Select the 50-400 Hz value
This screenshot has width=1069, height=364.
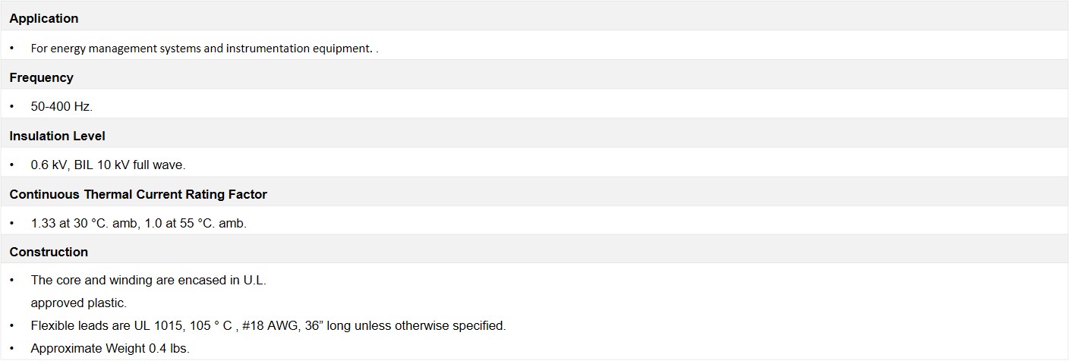[x=61, y=106]
